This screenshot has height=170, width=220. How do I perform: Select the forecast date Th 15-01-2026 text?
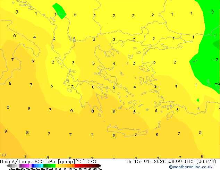[146, 162]
